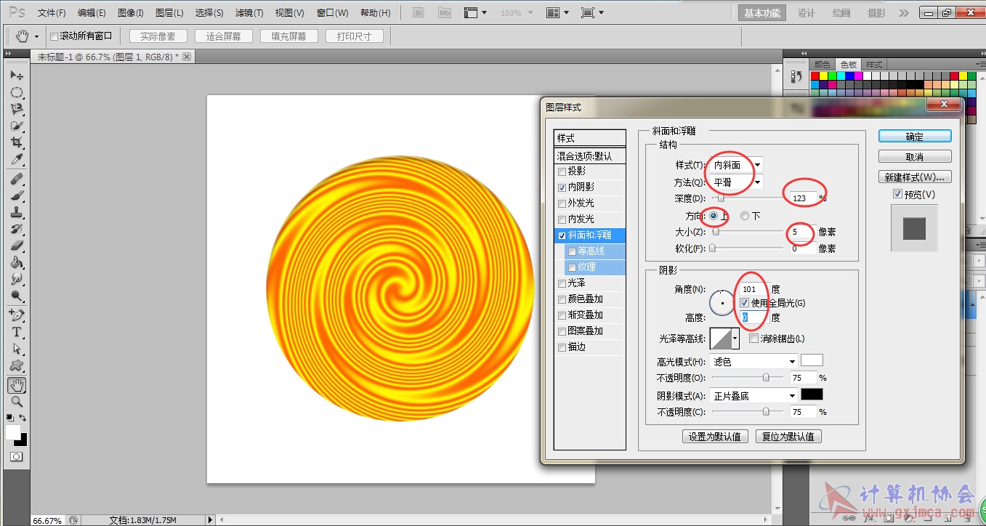Screen dimensions: 986x526
Task: Select the Spot Healing Brush tool
Action: pos(17,179)
